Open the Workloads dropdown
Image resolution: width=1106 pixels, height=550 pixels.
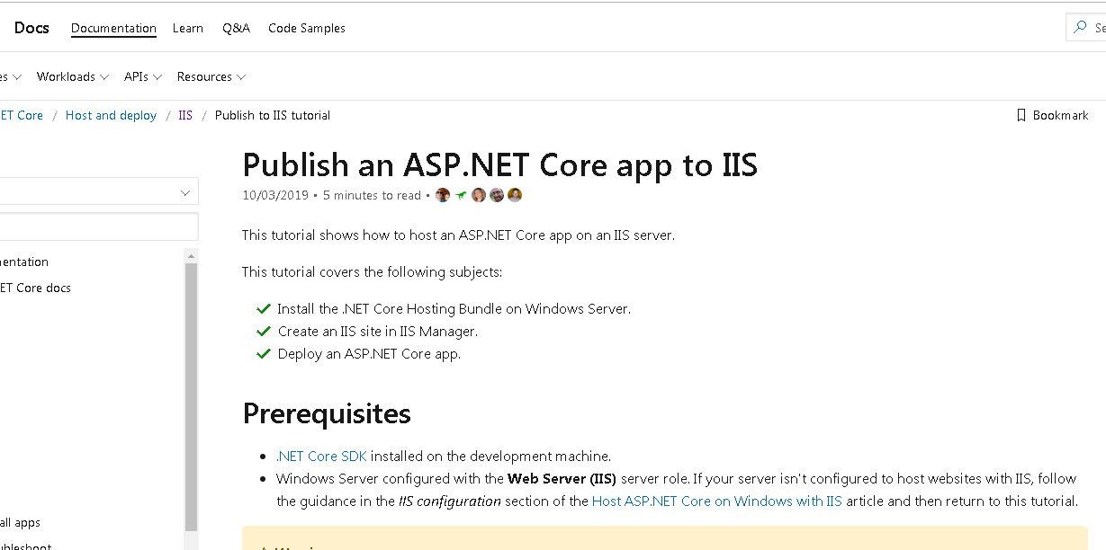72,76
